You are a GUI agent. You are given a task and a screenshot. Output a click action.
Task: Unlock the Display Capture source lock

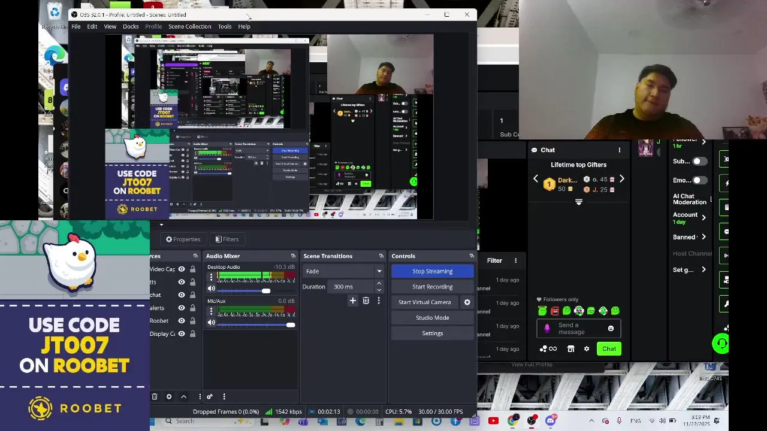tap(192, 333)
